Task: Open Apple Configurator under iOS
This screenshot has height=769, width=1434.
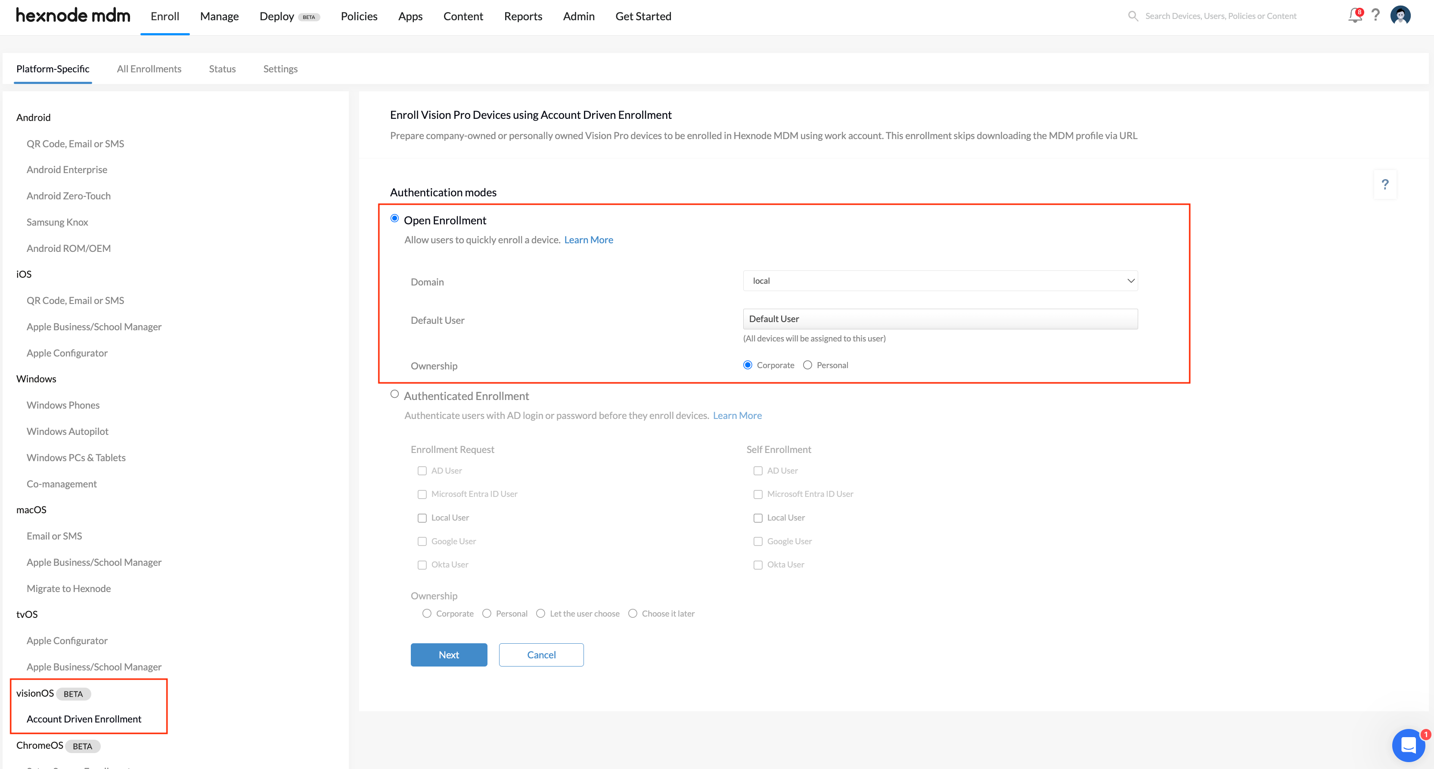Action: (x=67, y=353)
